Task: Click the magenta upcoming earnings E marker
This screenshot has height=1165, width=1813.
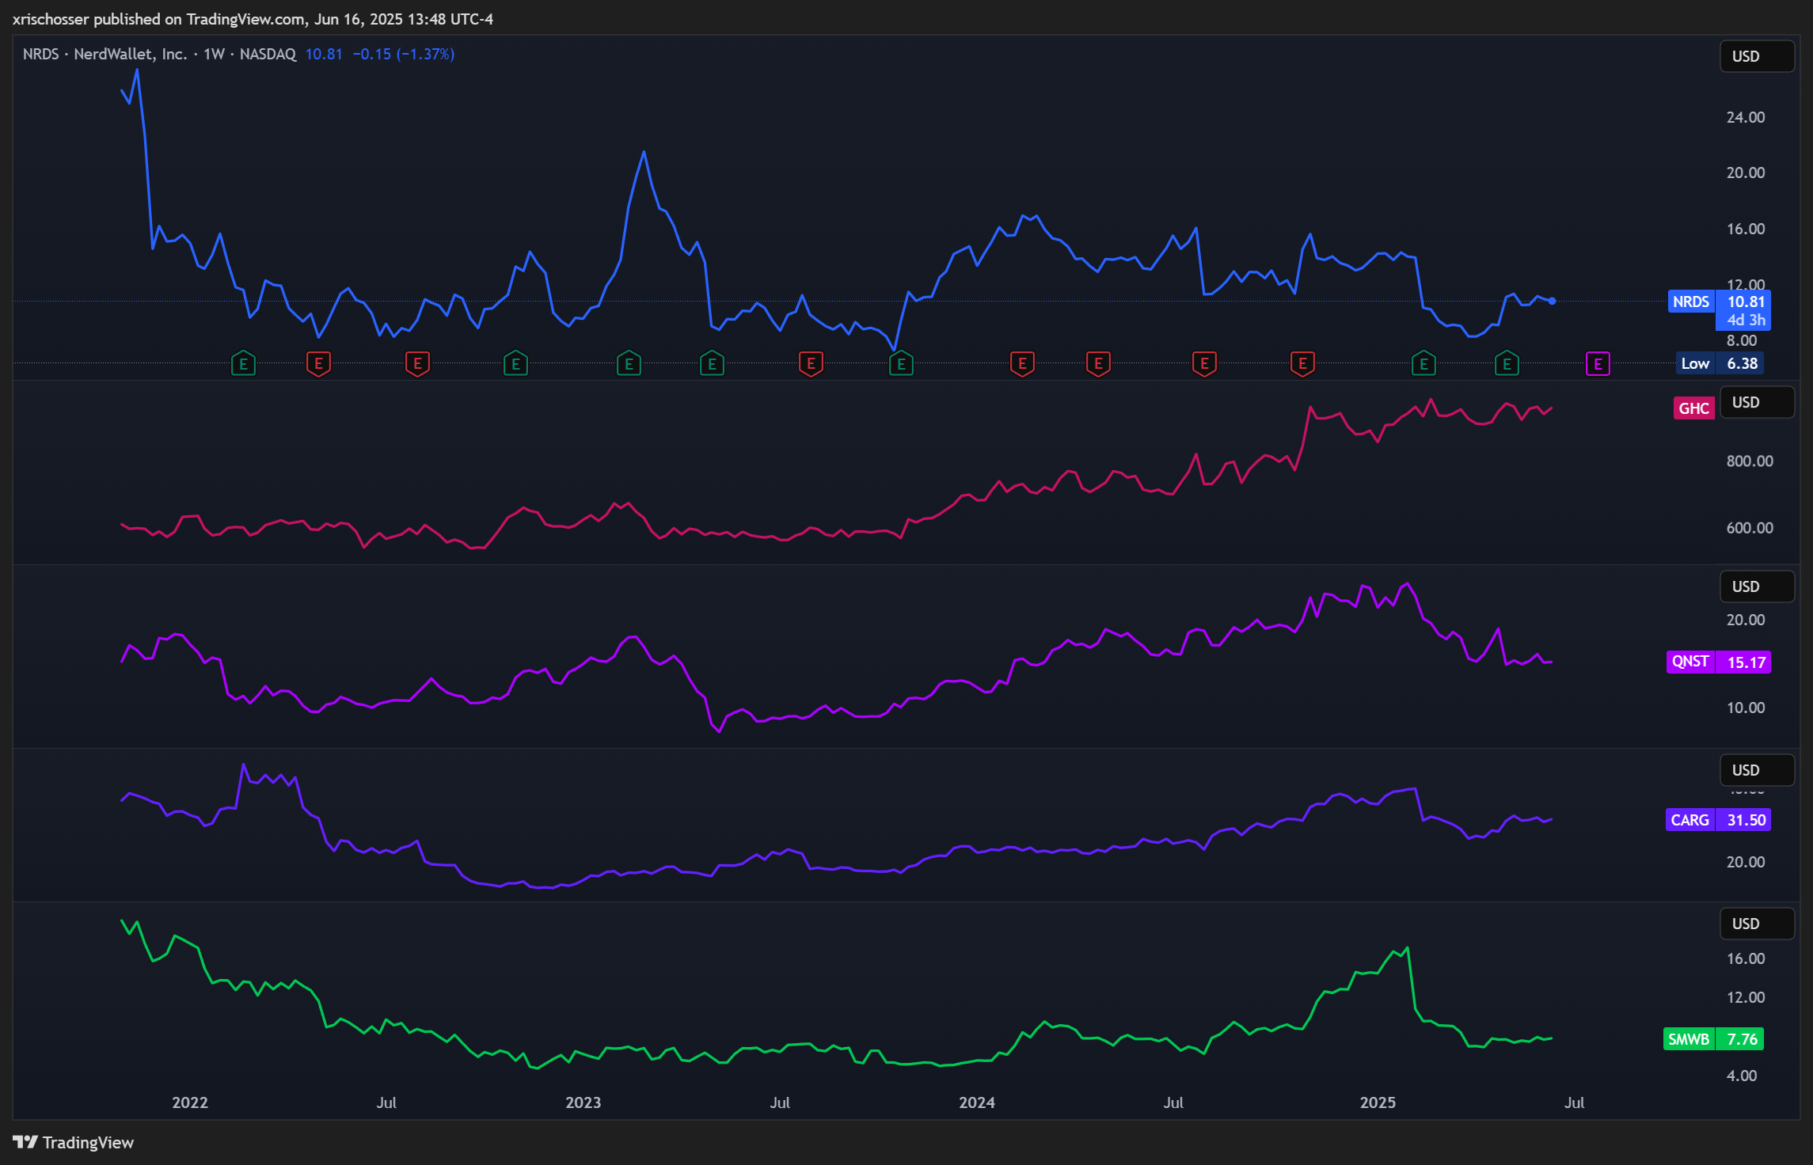Action: click(1598, 364)
